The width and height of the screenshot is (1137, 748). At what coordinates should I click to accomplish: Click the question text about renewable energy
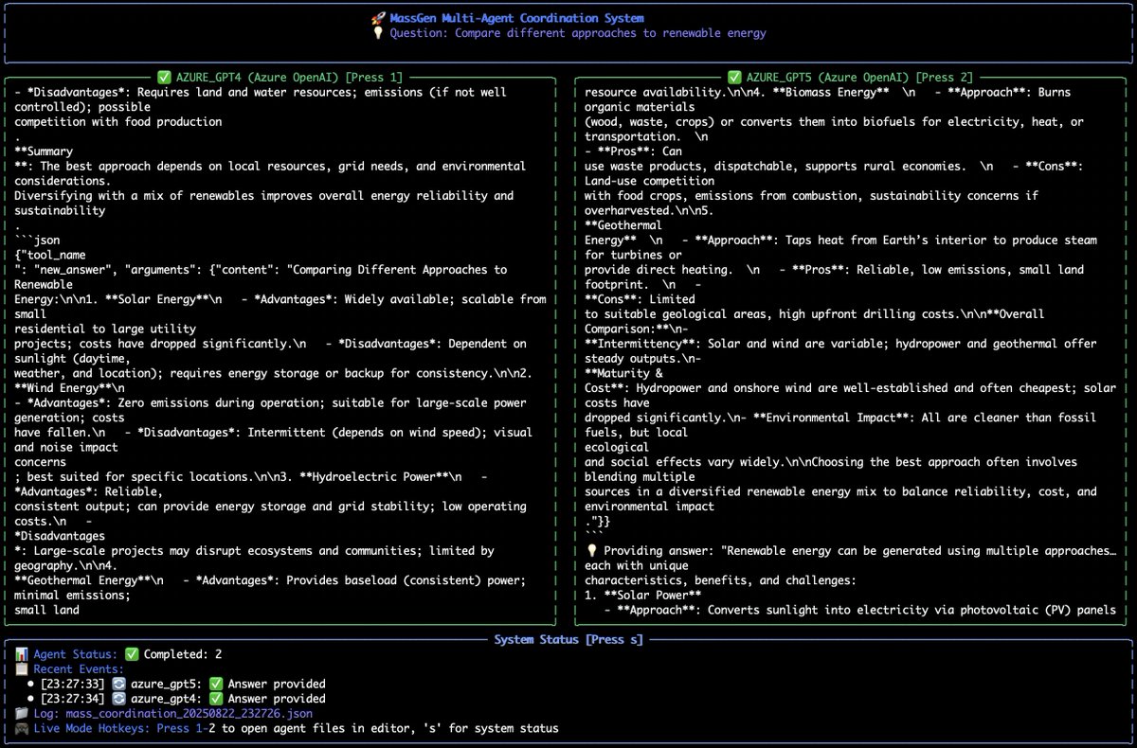pyautogui.click(x=576, y=33)
